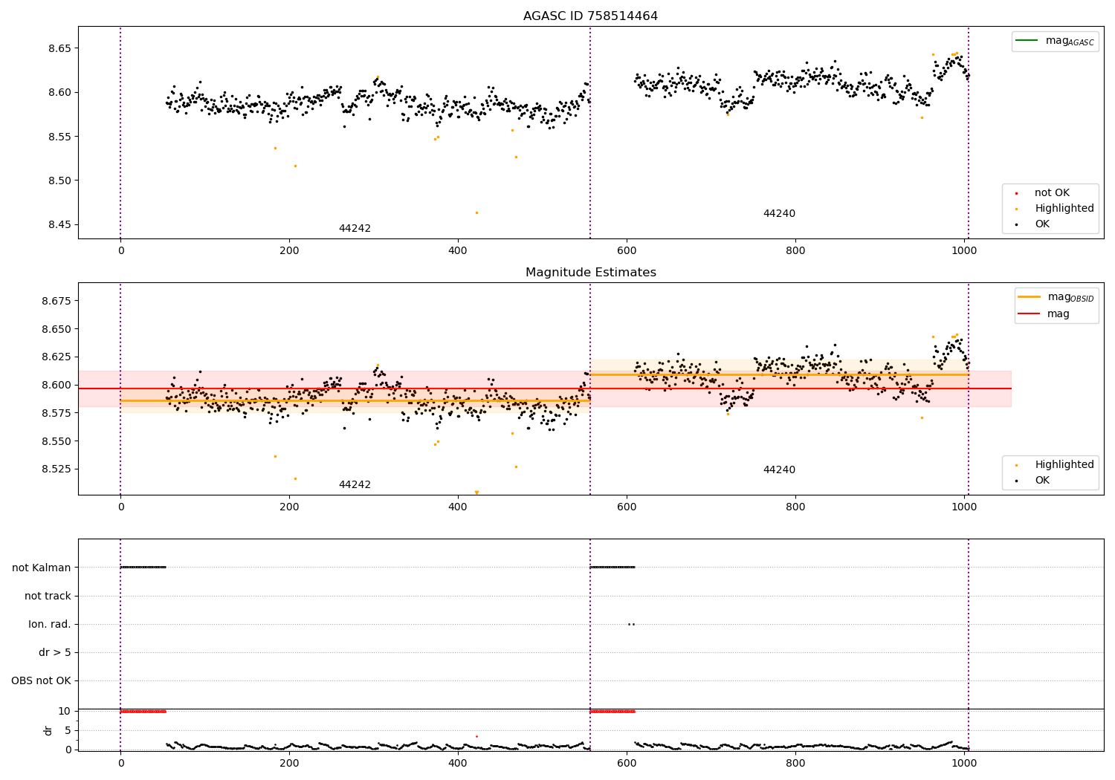Click the 'Magnitude Estimates' plot title
Screen dimensions: 1115x780
590,273
